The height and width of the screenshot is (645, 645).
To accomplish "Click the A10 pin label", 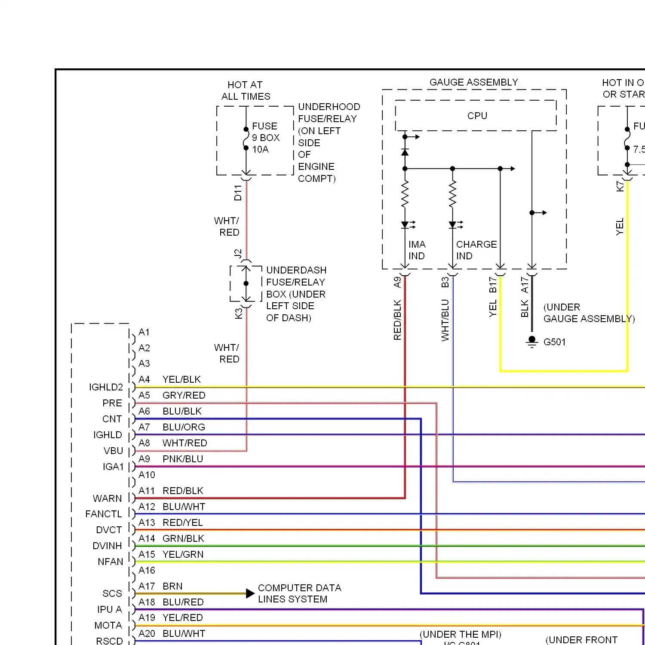I will click(147, 475).
